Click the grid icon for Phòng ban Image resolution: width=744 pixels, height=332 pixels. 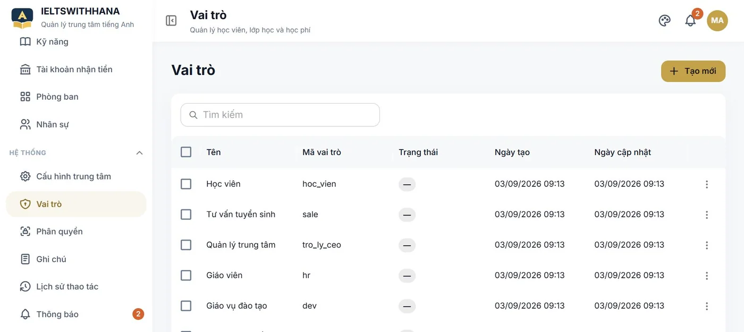coord(25,97)
